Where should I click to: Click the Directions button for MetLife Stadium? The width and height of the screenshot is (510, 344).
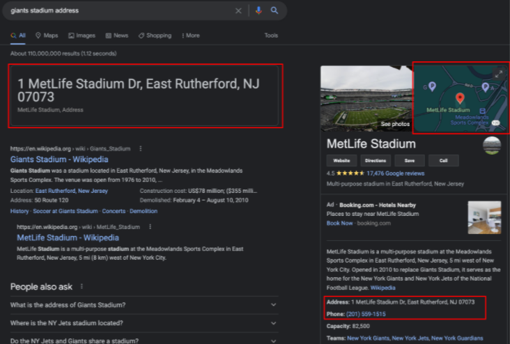(376, 160)
